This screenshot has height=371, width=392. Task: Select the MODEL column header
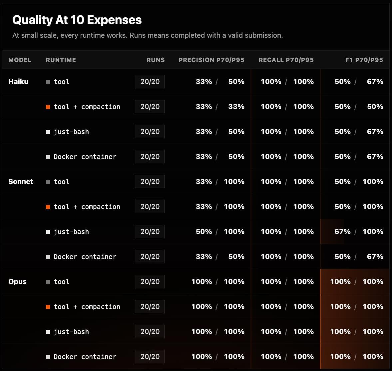(x=20, y=60)
